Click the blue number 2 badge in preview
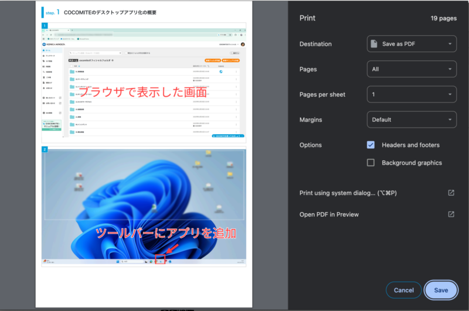 [x=45, y=150]
